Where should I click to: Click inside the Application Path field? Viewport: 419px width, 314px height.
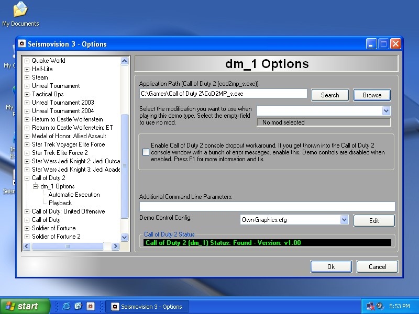tap(223, 94)
